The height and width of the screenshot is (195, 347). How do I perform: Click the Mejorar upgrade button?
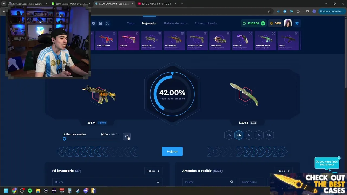172,151
